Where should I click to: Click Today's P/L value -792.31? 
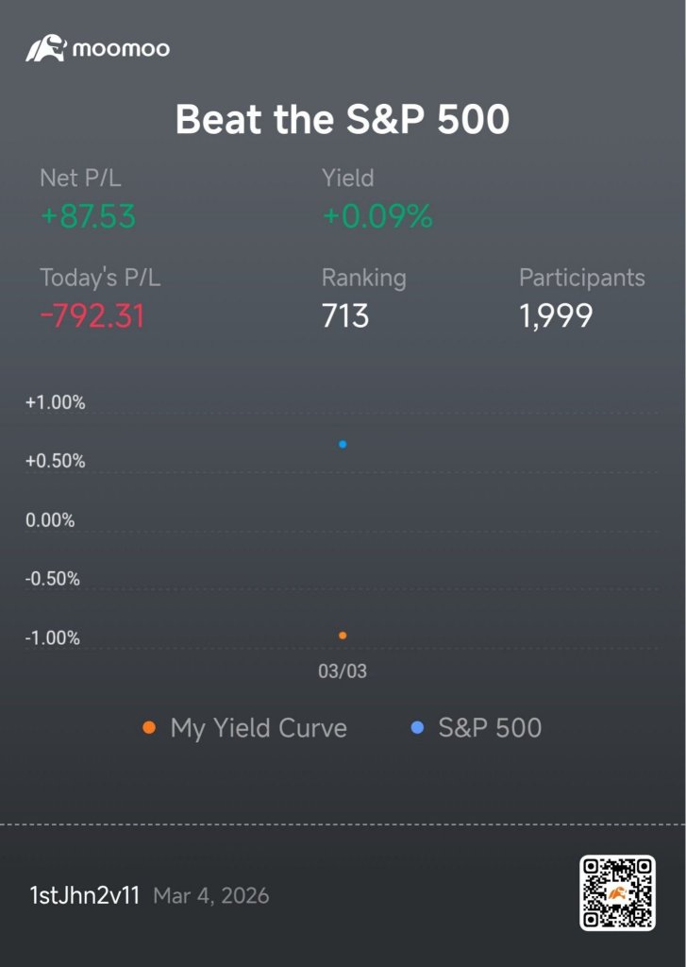[92, 315]
